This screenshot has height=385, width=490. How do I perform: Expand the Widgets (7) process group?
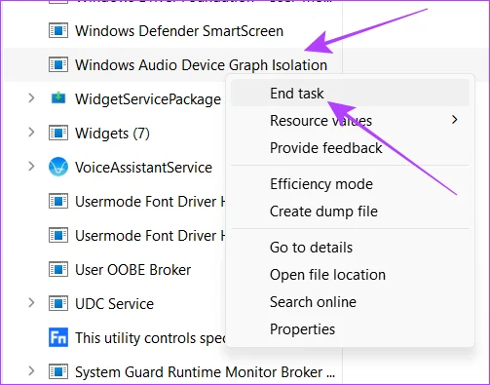(31, 133)
